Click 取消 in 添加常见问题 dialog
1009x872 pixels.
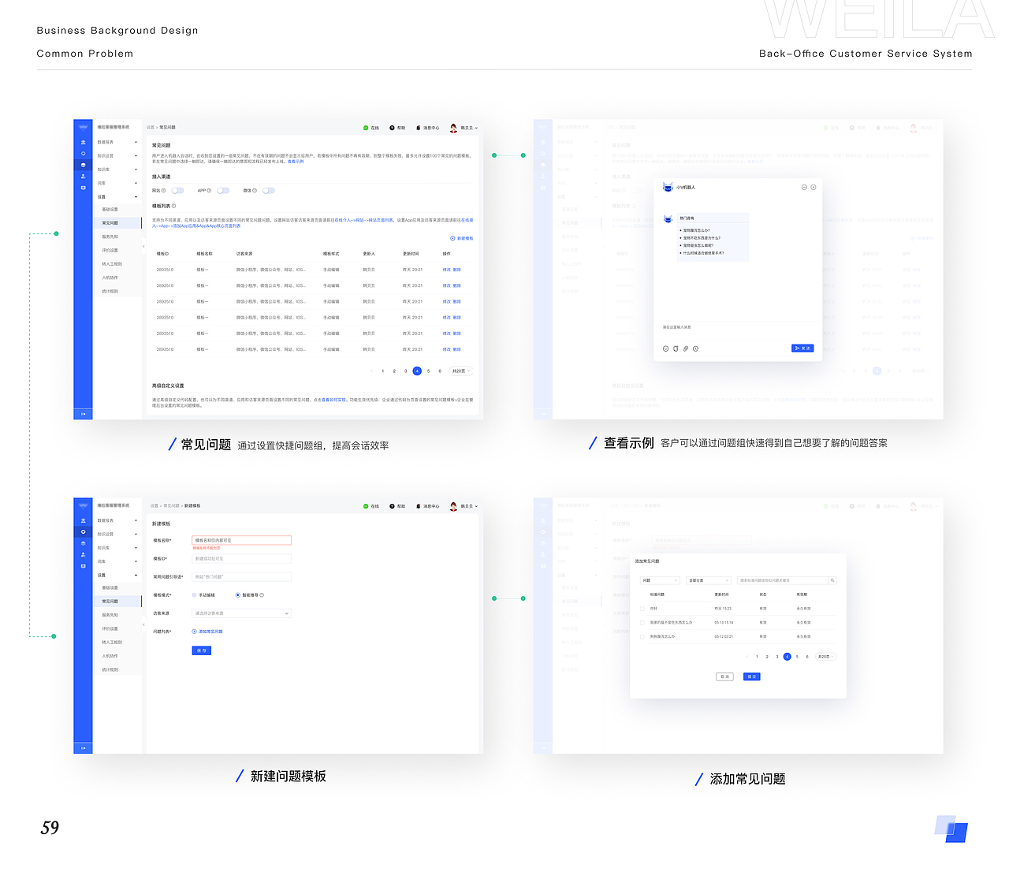[725, 676]
